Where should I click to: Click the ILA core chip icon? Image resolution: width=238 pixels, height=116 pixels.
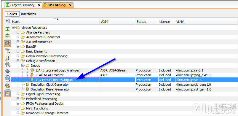[x=32, y=70]
